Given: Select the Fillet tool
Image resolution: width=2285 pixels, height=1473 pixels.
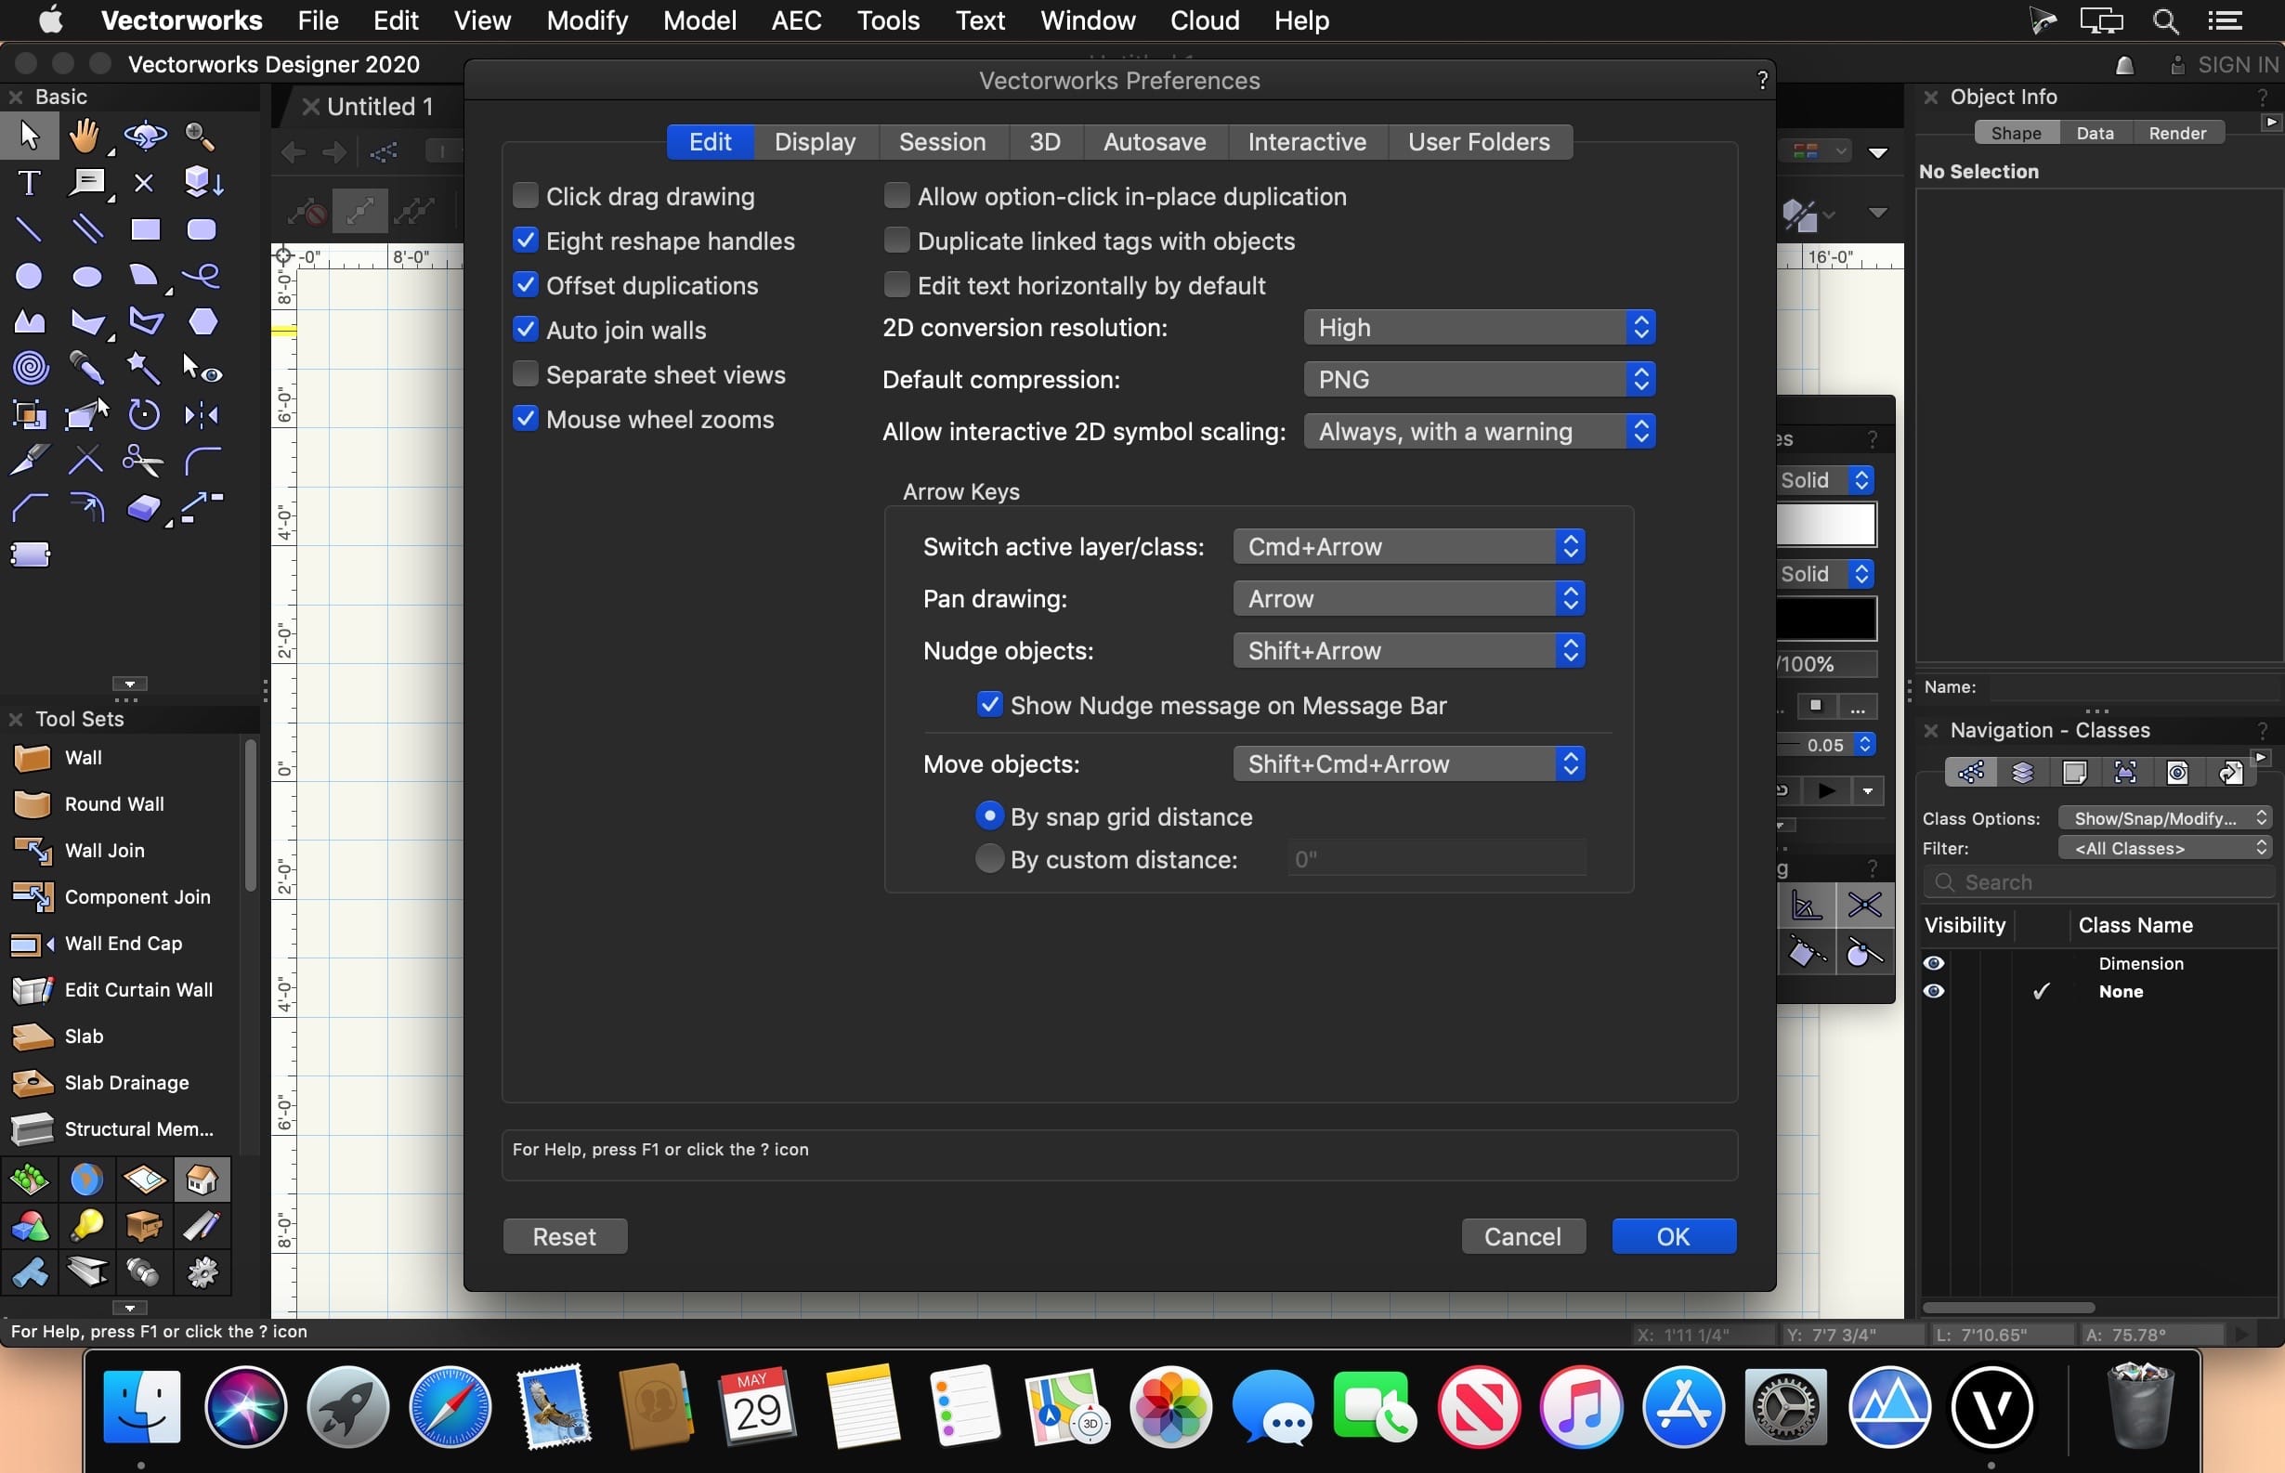Looking at the screenshot, I should pos(202,461).
